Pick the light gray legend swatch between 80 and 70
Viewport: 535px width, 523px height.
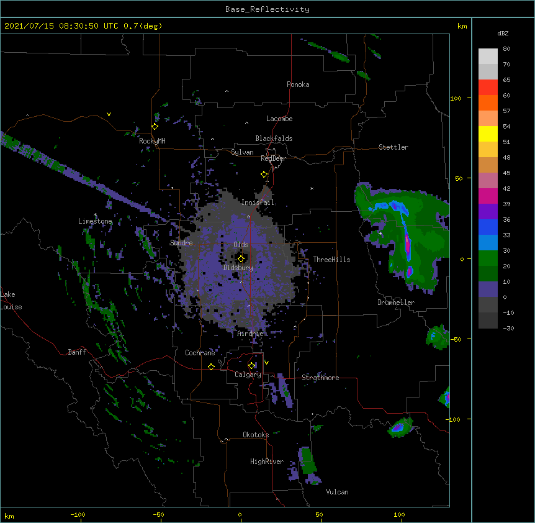tap(488, 57)
